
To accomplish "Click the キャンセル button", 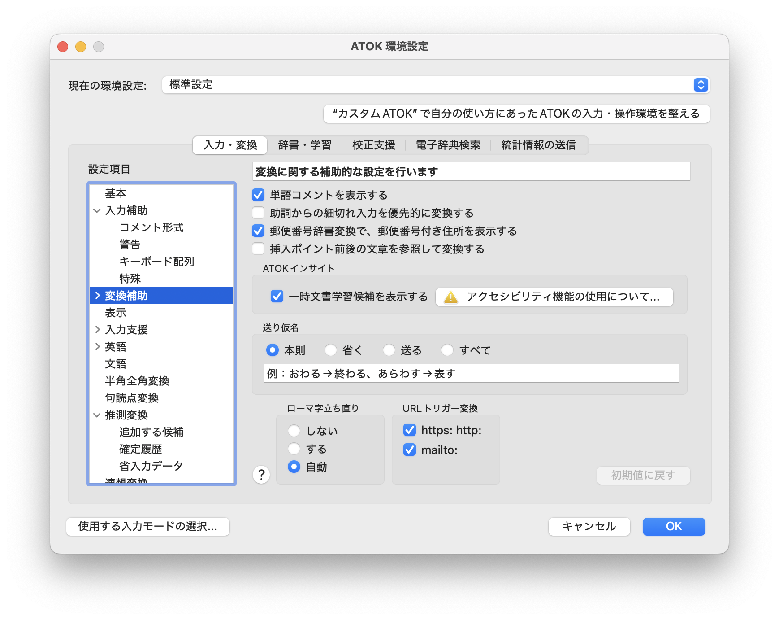I will 589,526.
